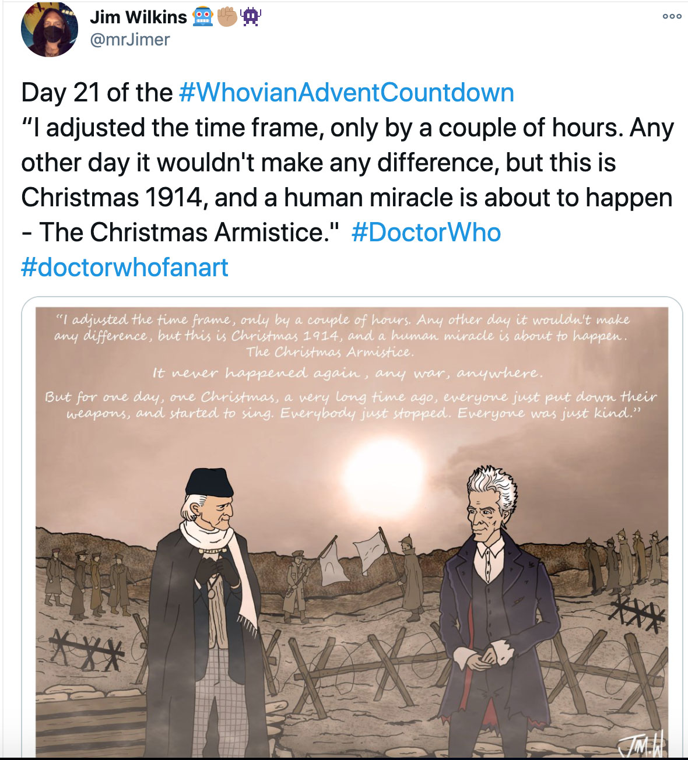Follow the #DoctorWho hashtag link
Viewport: 688px width, 760px height.
pos(426,232)
